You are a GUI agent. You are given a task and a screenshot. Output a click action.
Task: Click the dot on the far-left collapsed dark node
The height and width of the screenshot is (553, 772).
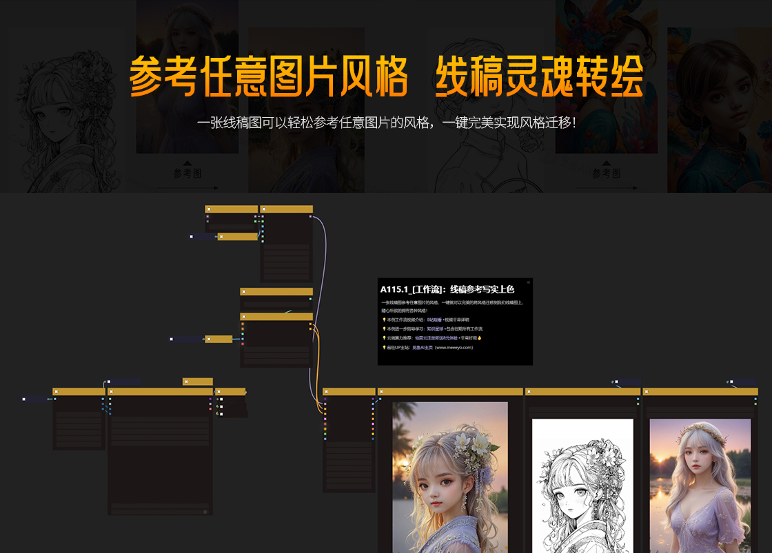[x=23, y=399]
